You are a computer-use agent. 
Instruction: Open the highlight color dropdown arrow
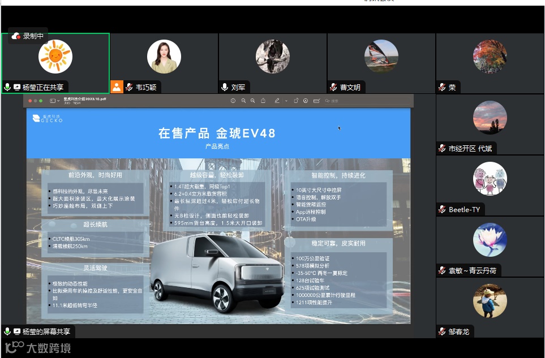click(x=286, y=101)
